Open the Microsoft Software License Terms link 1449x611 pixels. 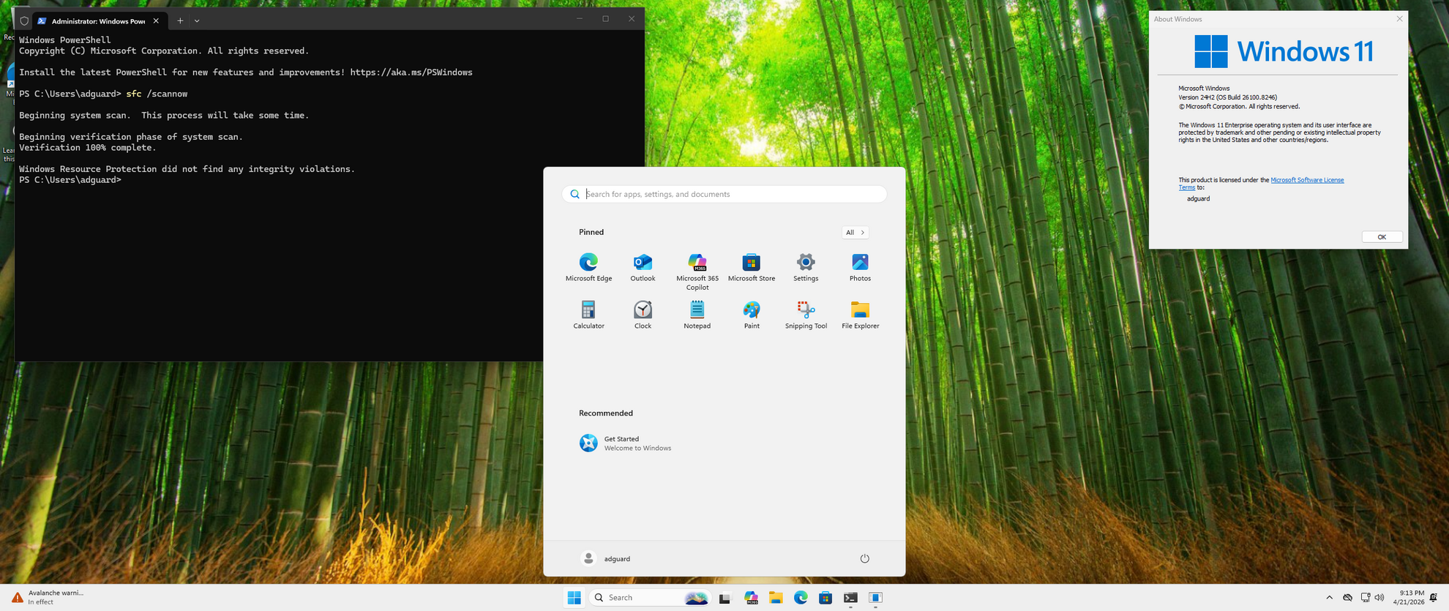[1306, 180]
